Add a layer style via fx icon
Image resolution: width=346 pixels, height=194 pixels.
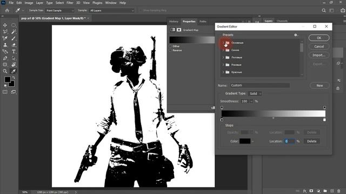coord(304,191)
